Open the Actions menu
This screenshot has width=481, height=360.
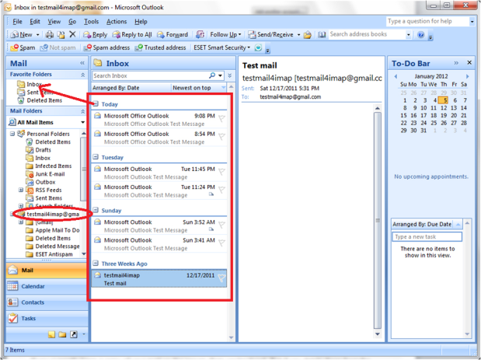(x=117, y=22)
